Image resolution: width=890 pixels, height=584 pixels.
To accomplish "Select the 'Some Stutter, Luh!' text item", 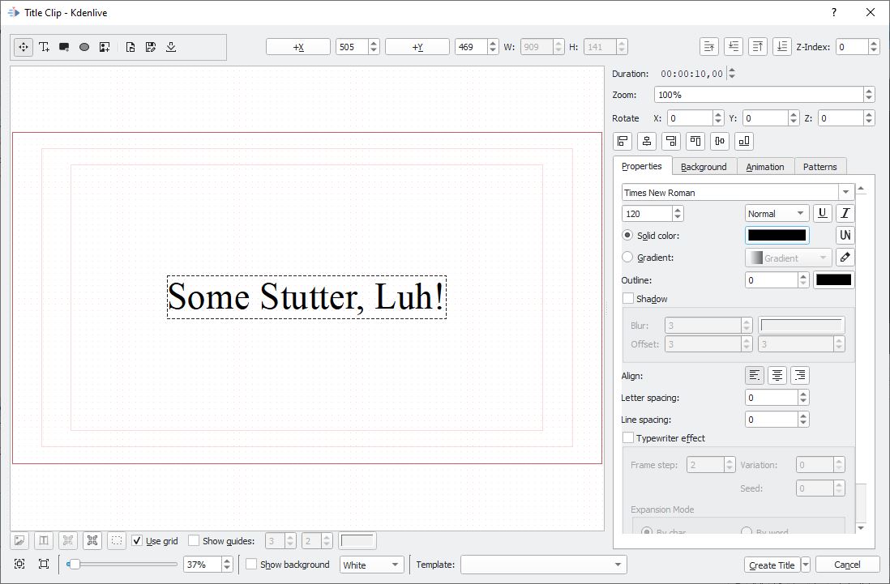I will point(306,297).
